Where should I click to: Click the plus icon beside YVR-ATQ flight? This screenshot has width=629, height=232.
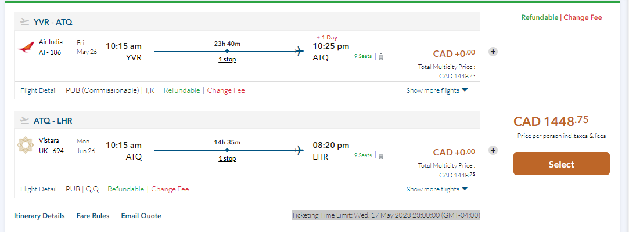tap(493, 52)
